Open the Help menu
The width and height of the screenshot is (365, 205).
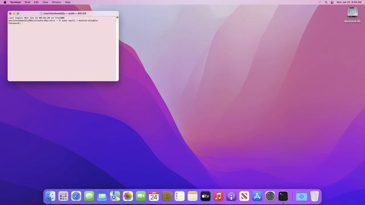click(x=67, y=2)
